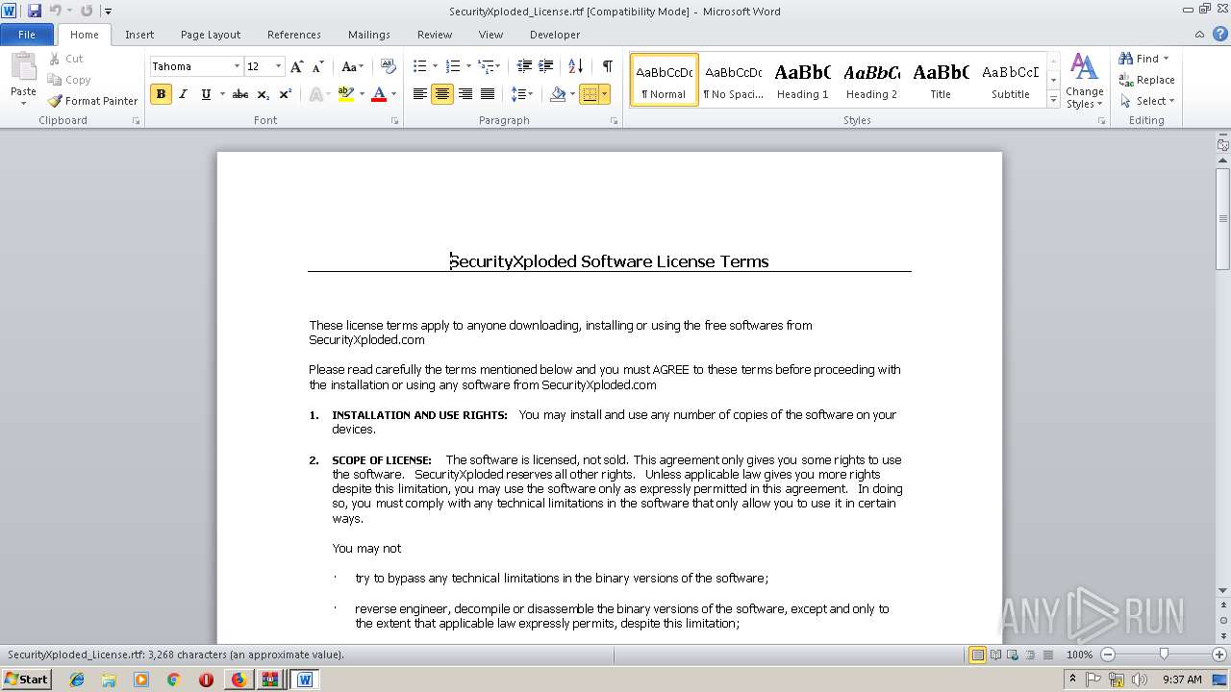Open the Font dialog launcher

pyautogui.click(x=394, y=121)
